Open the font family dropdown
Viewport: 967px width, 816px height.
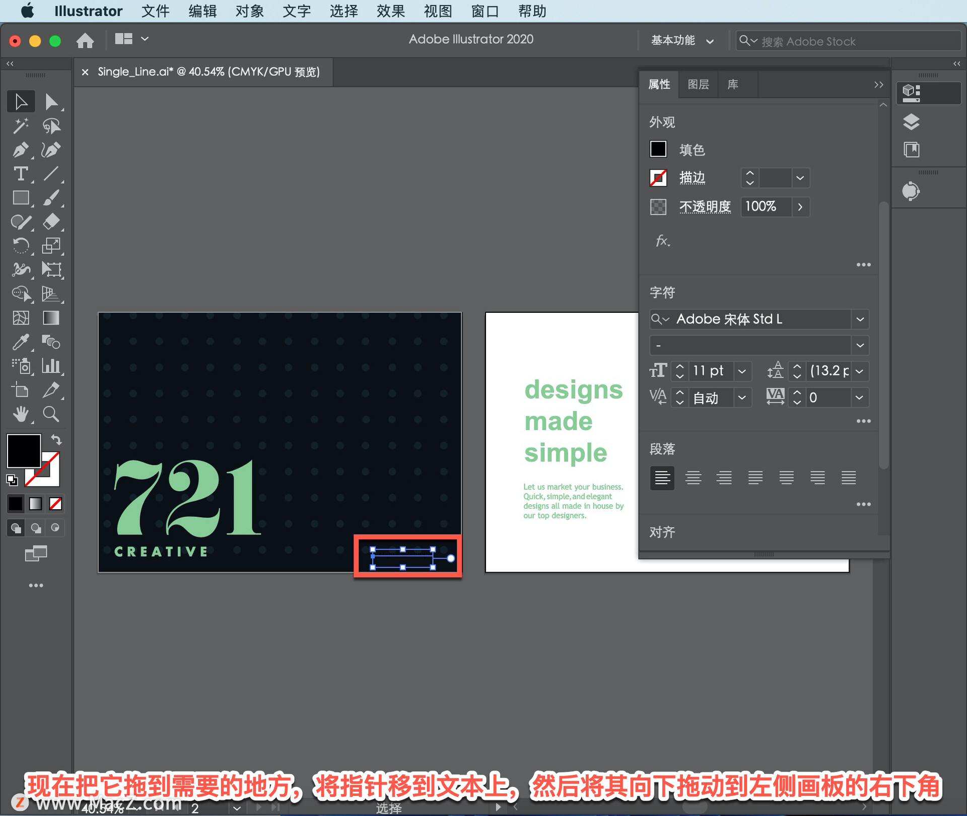pyautogui.click(x=860, y=319)
